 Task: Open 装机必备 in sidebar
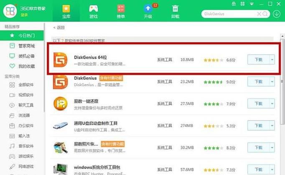22,56
